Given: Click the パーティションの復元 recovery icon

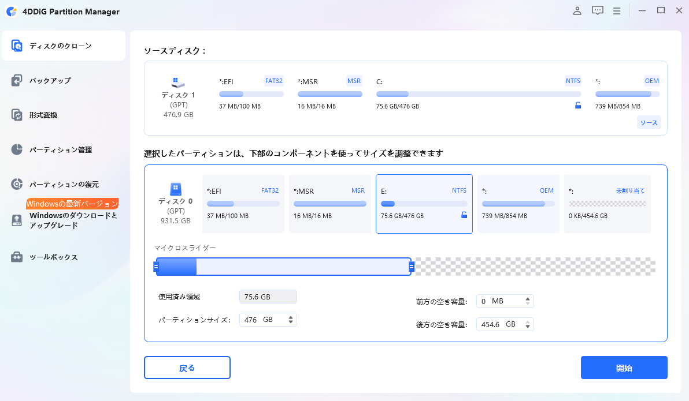Looking at the screenshot, I should [17, 185].
